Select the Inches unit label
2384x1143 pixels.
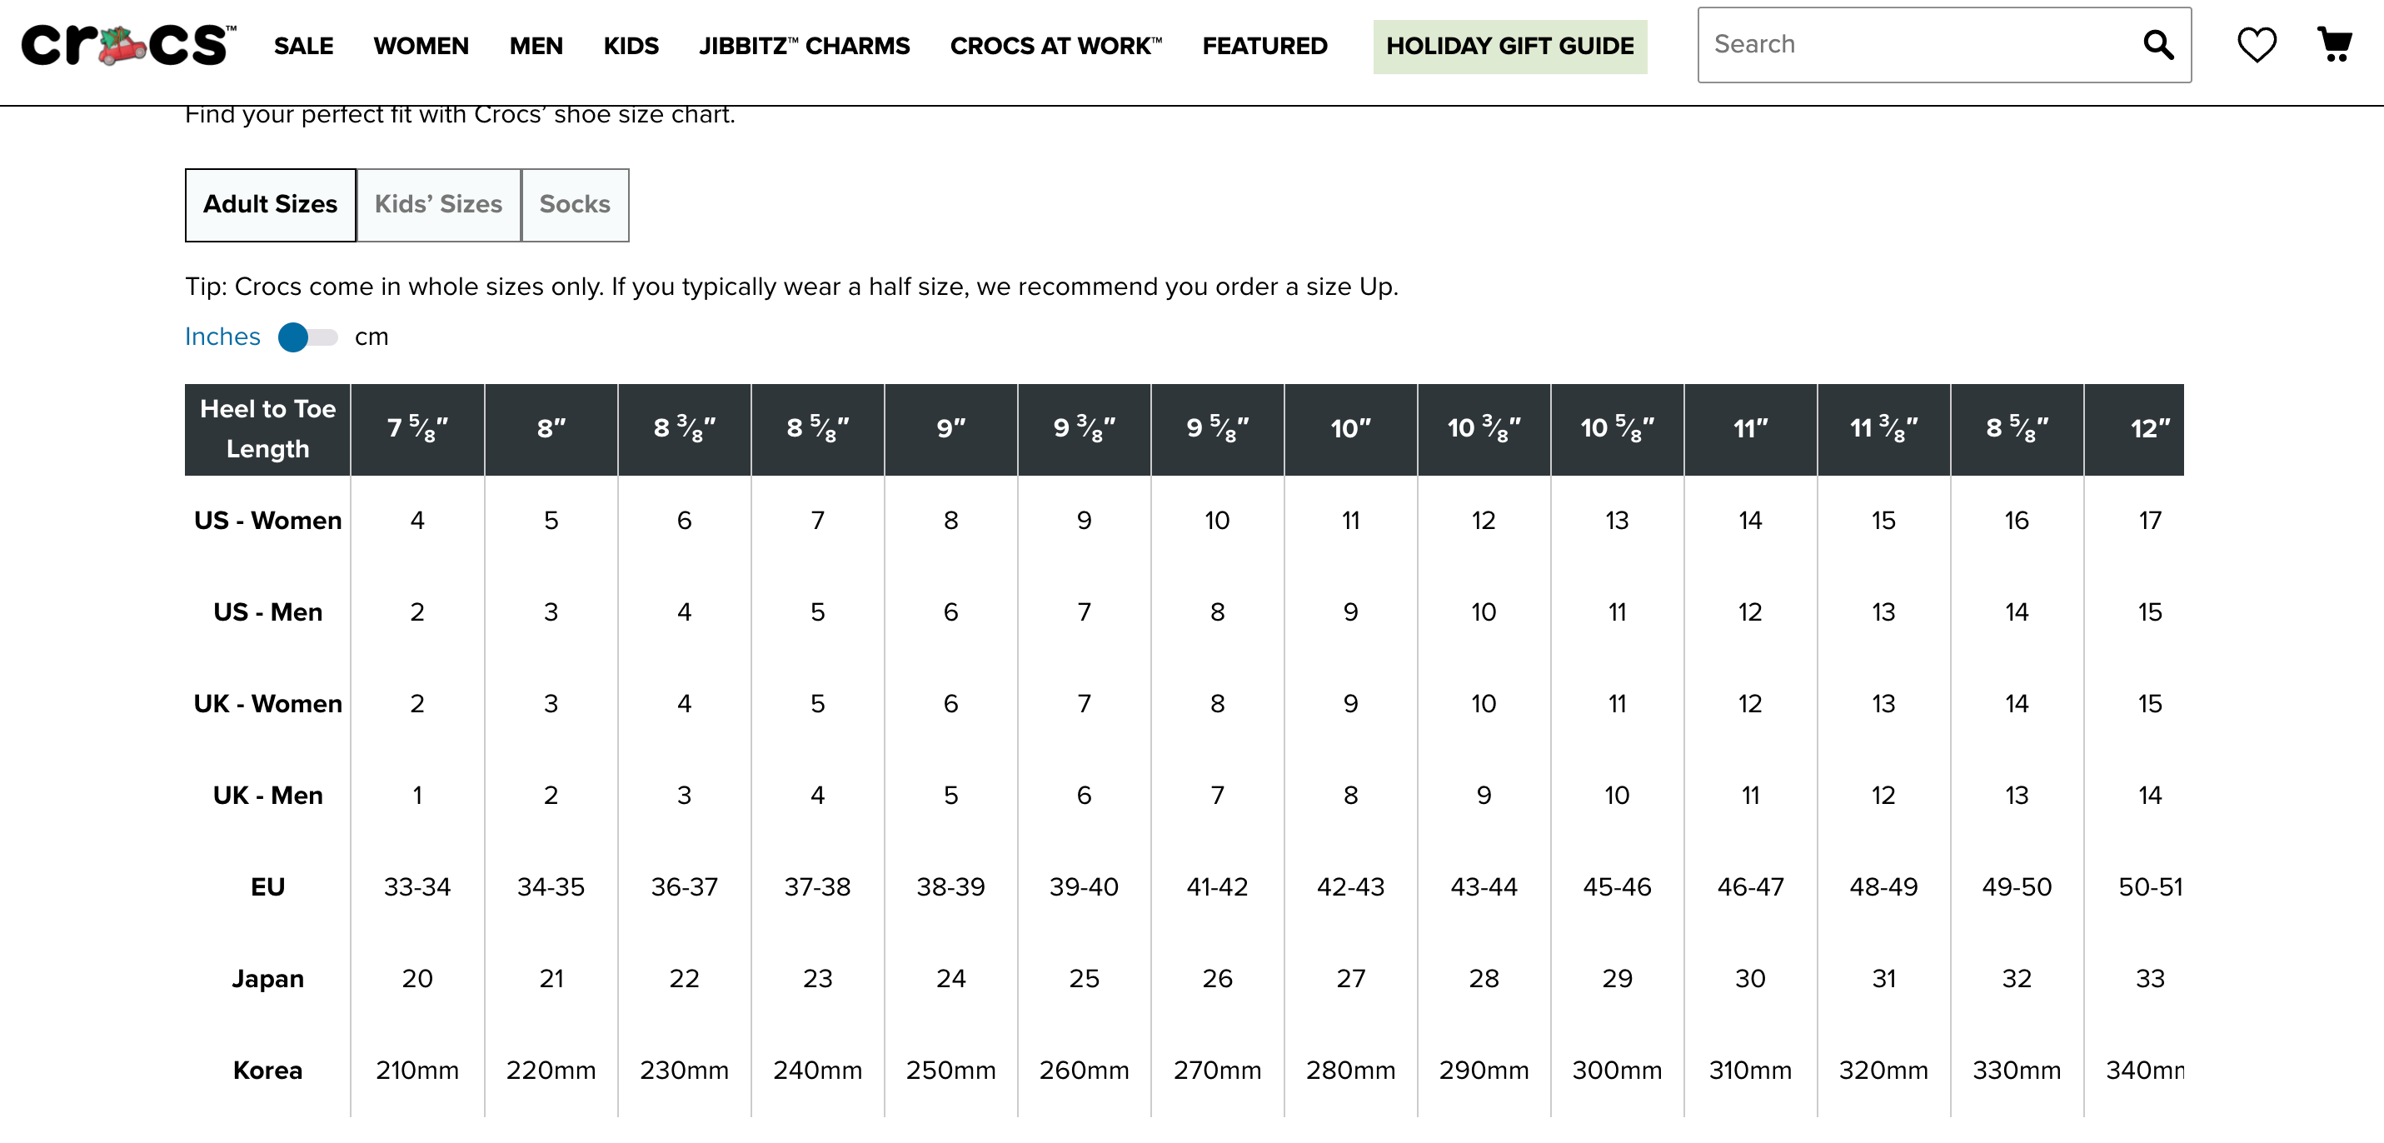pyautogui.click(x=222, y=337)
